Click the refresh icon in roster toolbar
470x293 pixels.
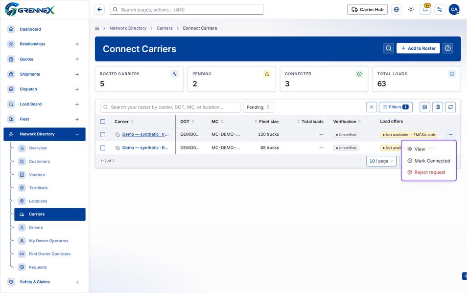(450, 107)
